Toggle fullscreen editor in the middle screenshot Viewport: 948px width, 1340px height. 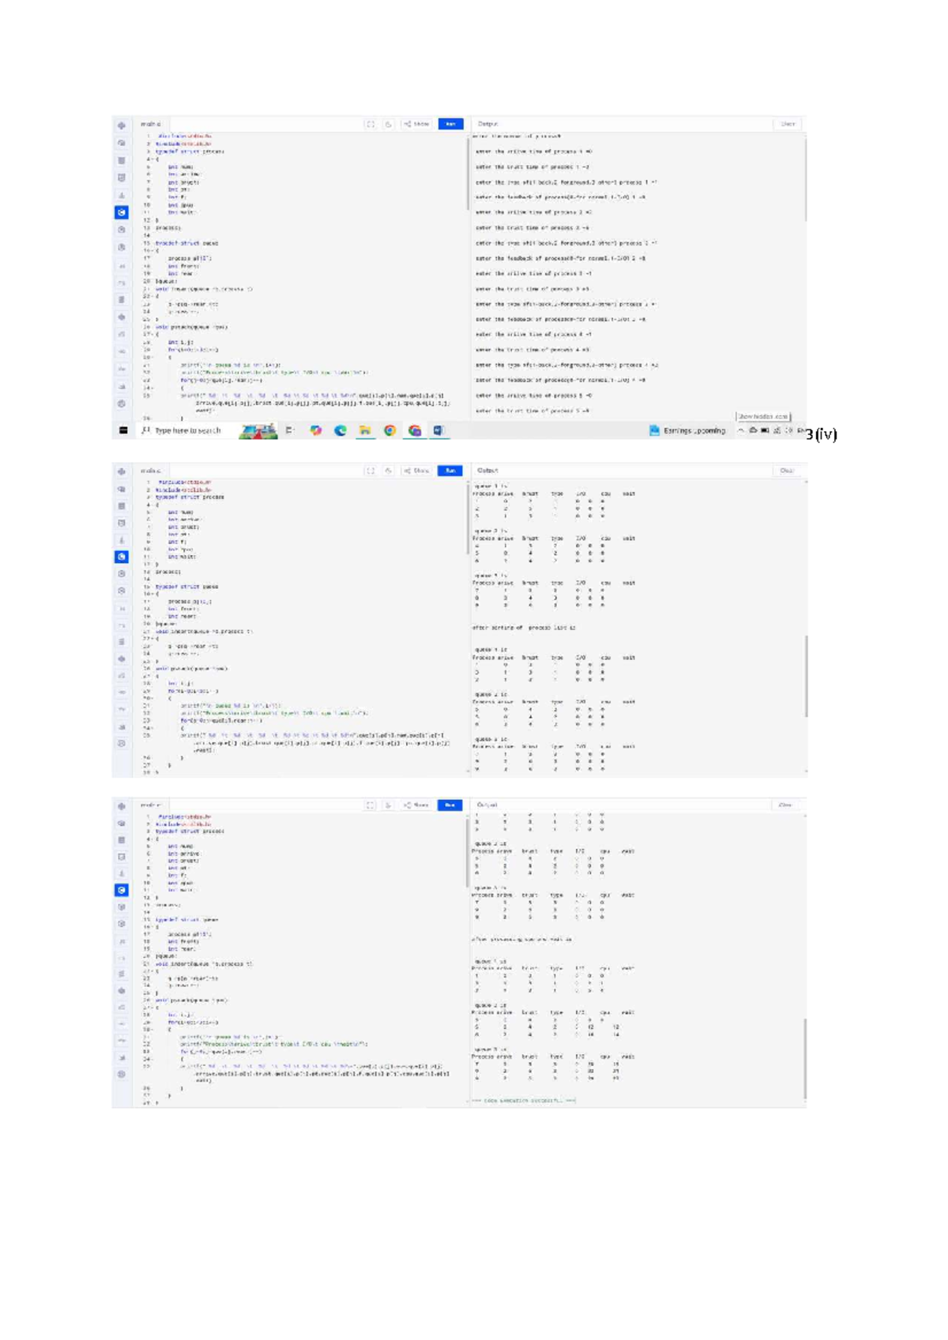click(x=370, y=471)
